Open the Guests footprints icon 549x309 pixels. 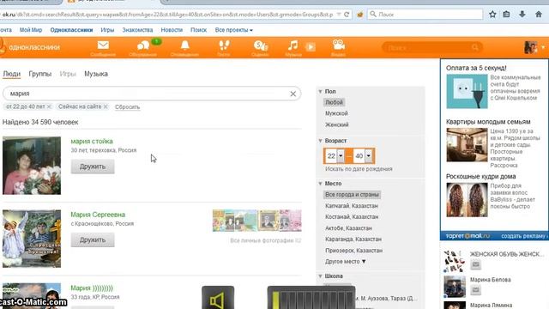click(x=224, y=45)
